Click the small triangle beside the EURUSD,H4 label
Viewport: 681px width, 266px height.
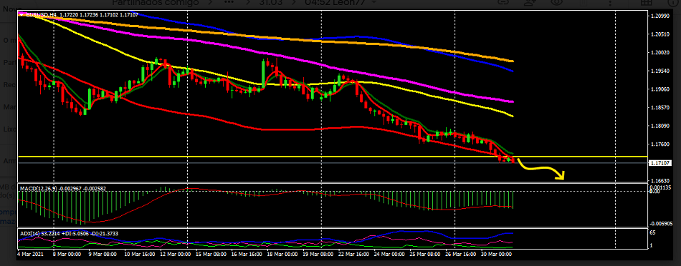[21, 15]
